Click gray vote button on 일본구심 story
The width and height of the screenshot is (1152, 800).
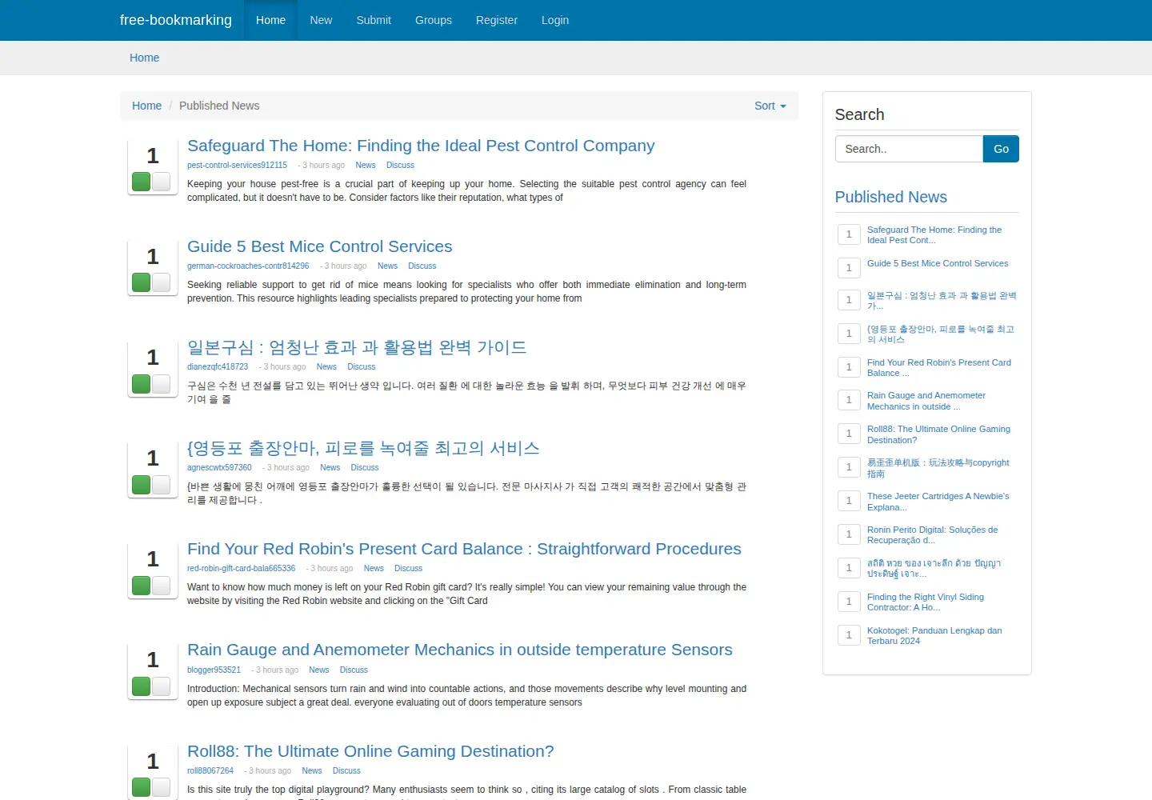[x=161, y=384]
